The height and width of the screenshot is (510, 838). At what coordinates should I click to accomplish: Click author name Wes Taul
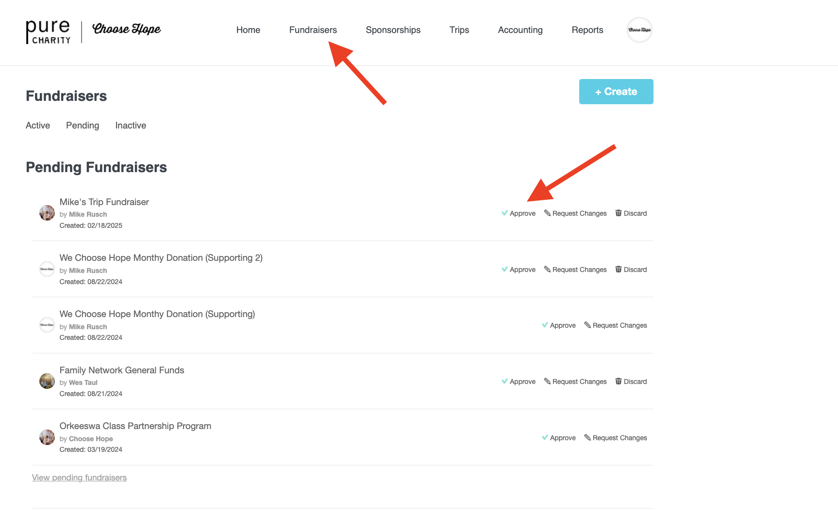click(83, 382)
